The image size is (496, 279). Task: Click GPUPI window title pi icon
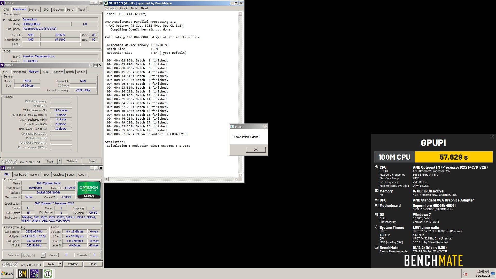[106, 3]
